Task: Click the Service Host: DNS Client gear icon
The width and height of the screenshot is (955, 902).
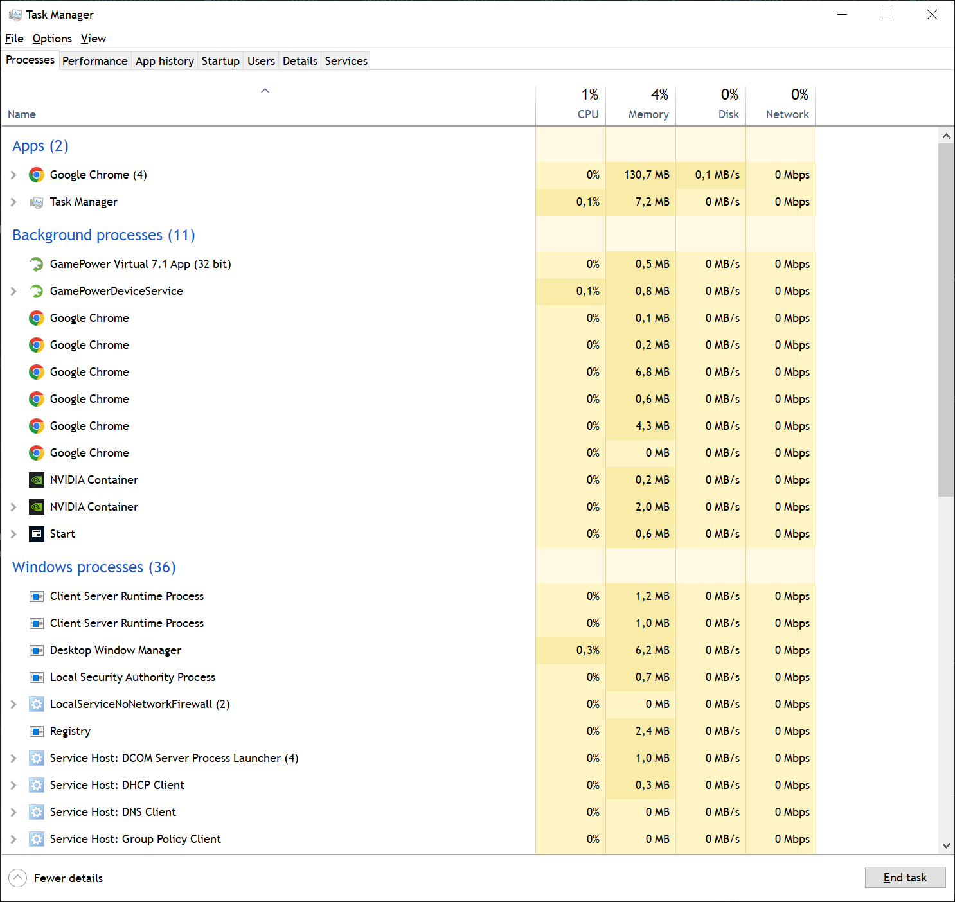Action: [x=37, y=812]
